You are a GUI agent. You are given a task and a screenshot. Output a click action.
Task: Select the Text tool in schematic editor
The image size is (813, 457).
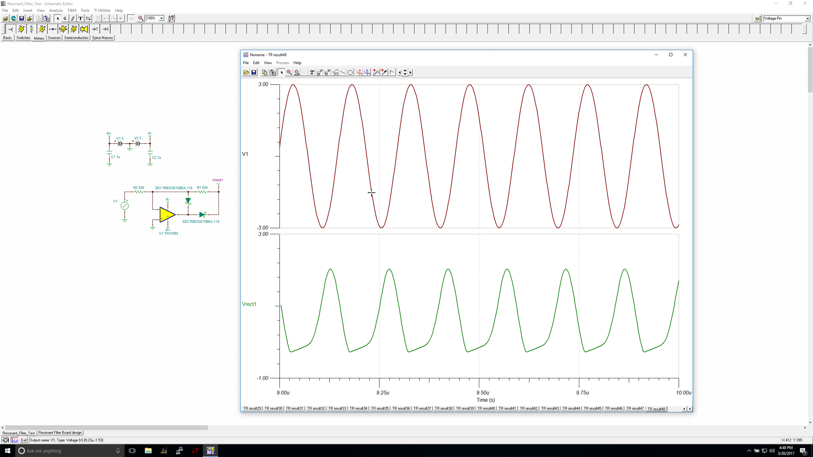click(80, 19)
